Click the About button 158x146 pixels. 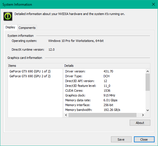point(140,123)
